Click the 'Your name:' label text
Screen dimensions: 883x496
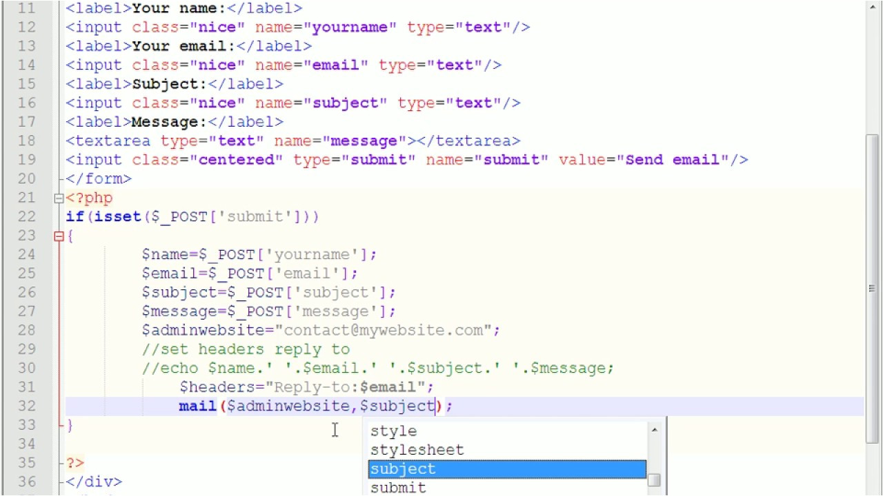point(179,8)
